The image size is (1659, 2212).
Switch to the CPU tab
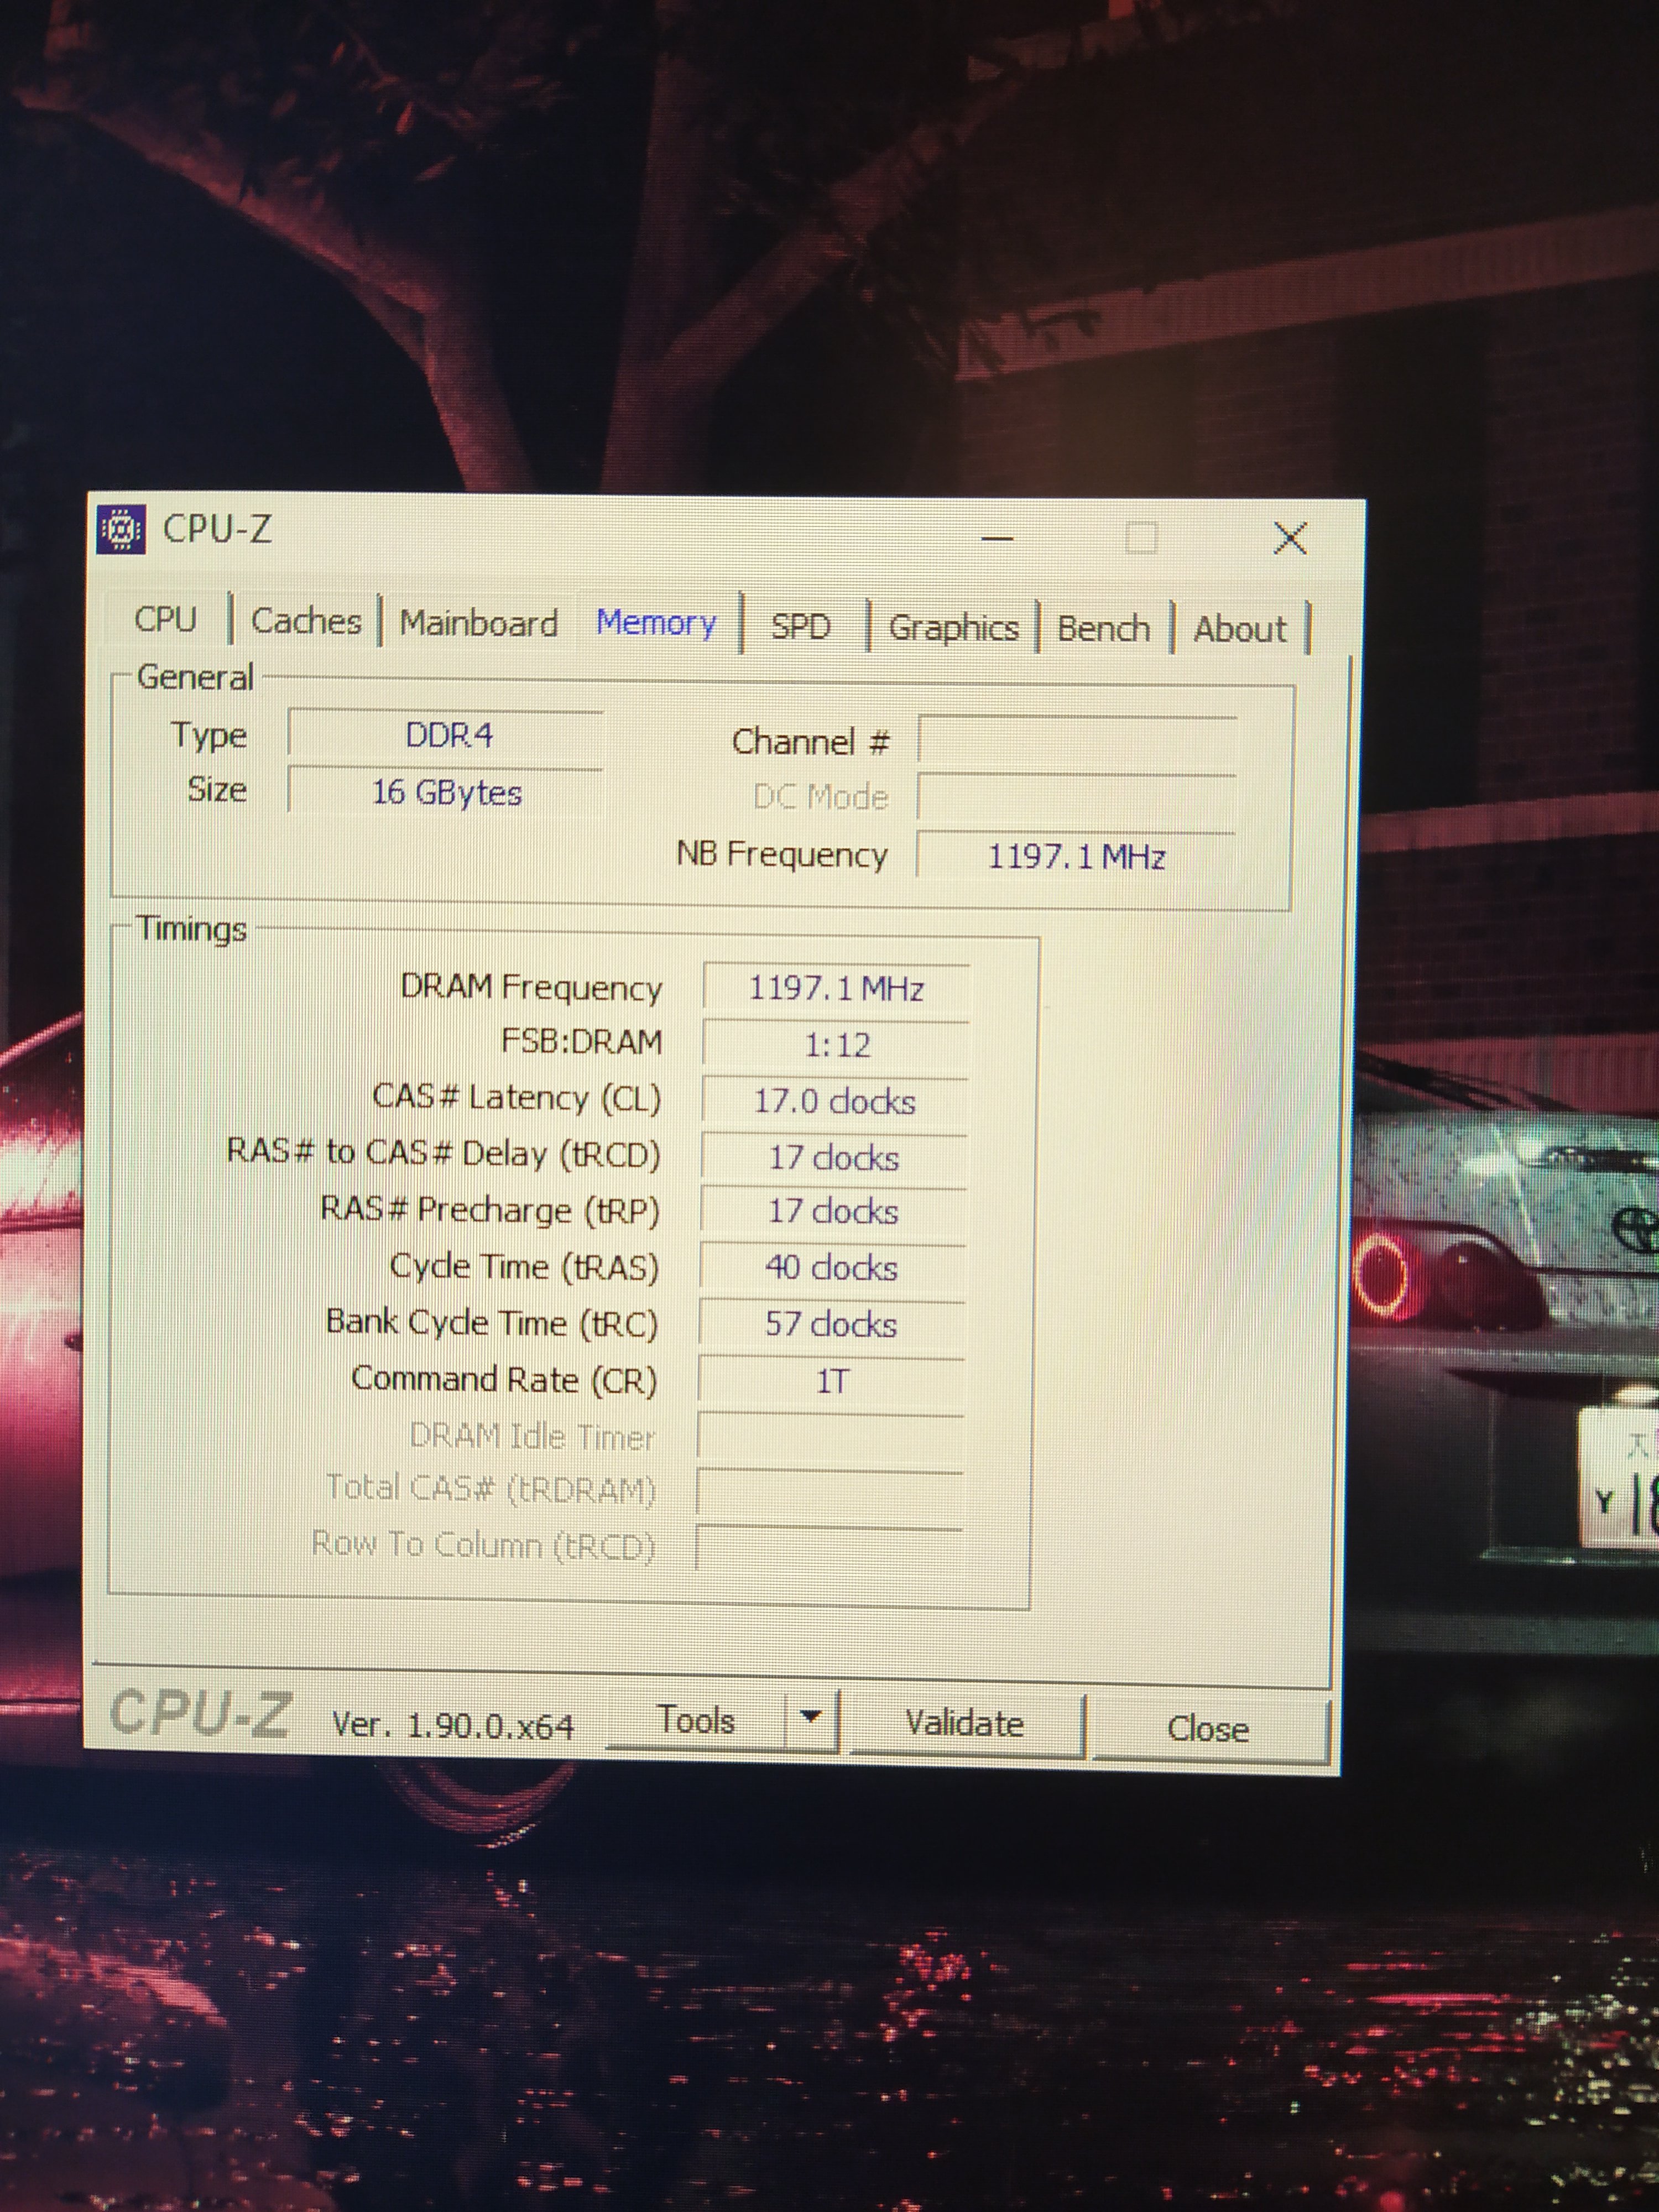point(165,619)
